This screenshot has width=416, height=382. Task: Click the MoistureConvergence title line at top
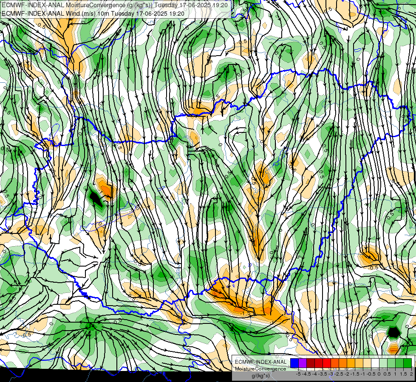pyautogui.click(x=116, y=5)
